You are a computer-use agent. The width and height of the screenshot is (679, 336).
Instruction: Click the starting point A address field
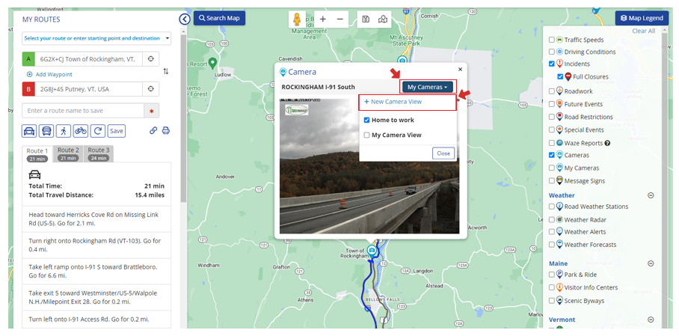[x=89, y=59]
